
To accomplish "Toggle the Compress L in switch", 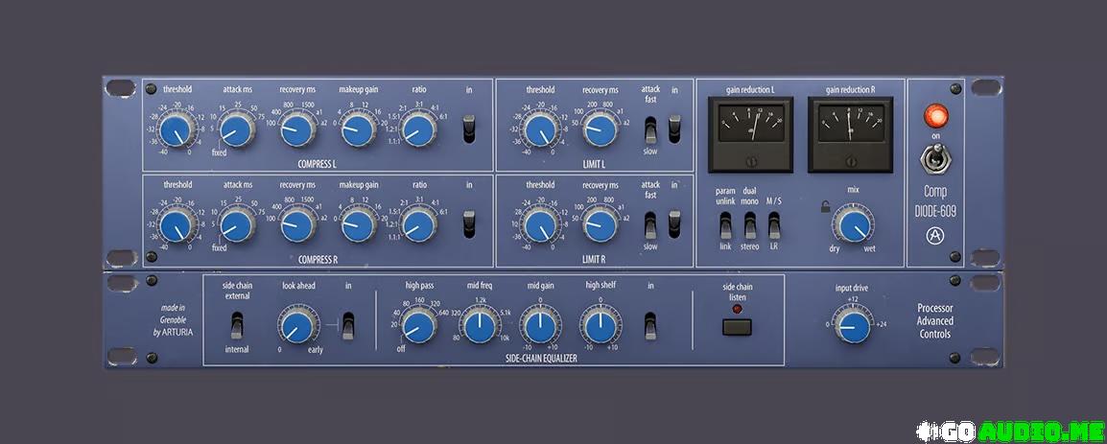I will (x=469, y=129).
